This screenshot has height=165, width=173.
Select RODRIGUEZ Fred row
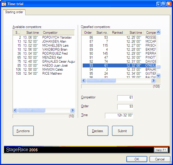[x=44, y=53]
